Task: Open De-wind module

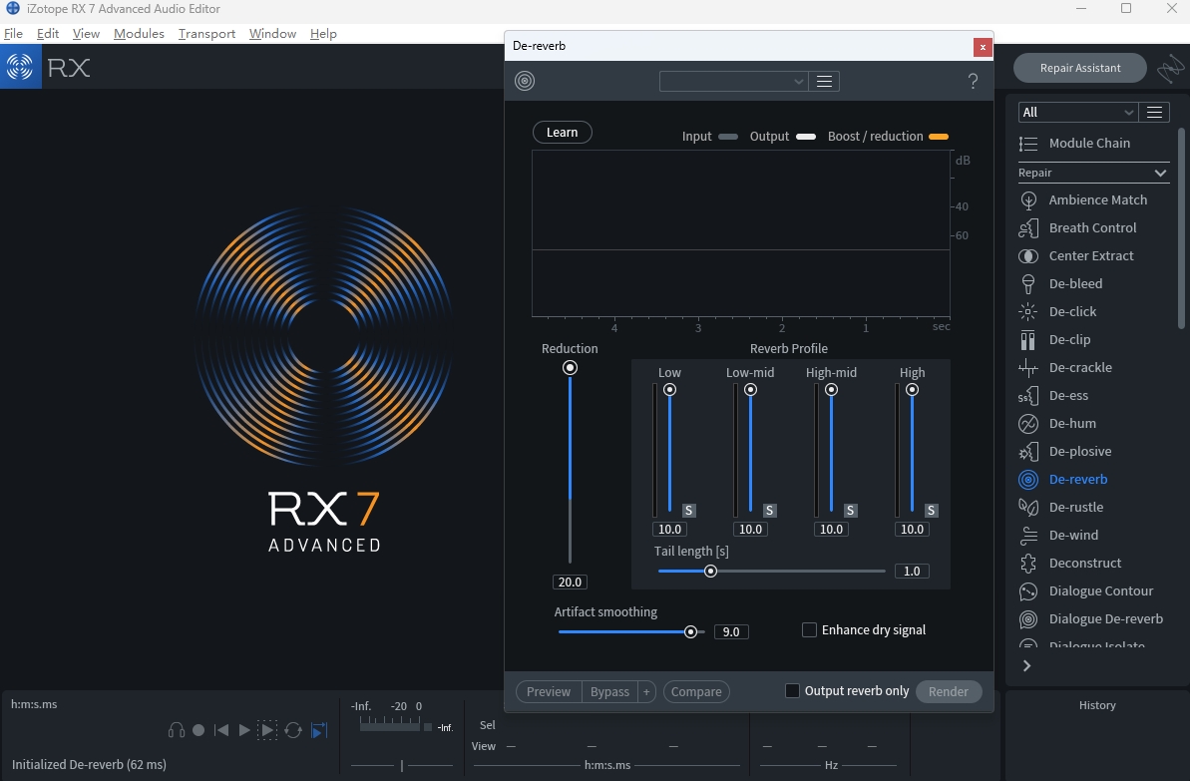Action: 1058,535
